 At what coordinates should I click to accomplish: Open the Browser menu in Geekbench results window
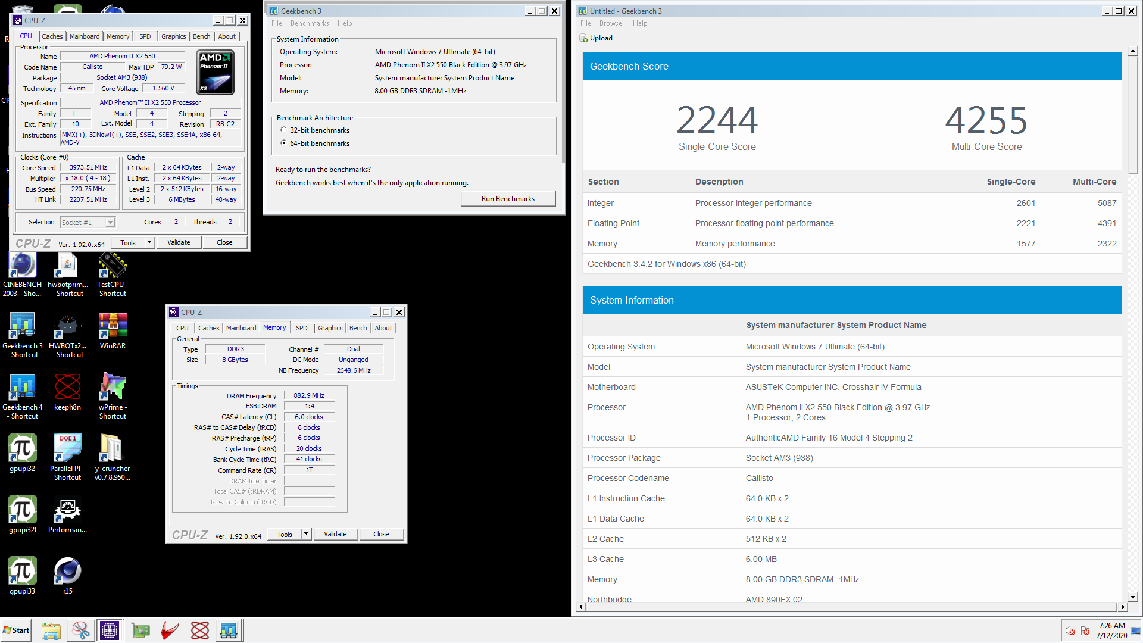(612, 23)
